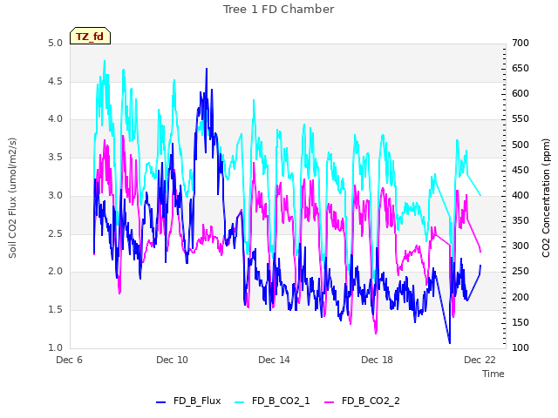
Task: Click the 4.5 left axis value
Action: coord(55,81)
